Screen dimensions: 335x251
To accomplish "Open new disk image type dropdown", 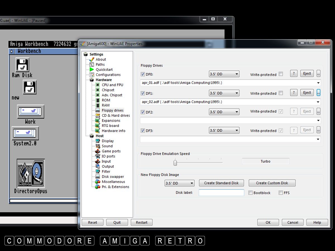I will (180, 183).
